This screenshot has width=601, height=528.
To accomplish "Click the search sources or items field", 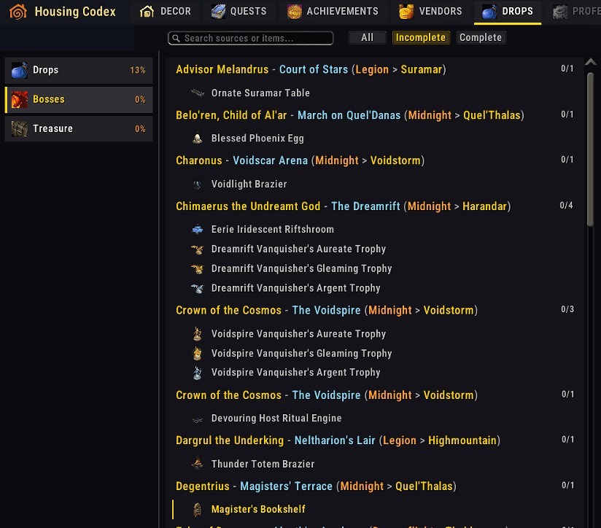I will click(251, 39).
